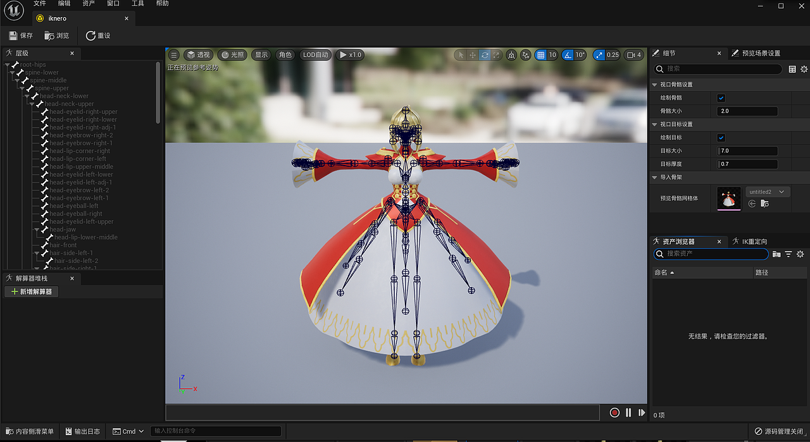Collapse the 视口目标设置 section

click(655, 124)
